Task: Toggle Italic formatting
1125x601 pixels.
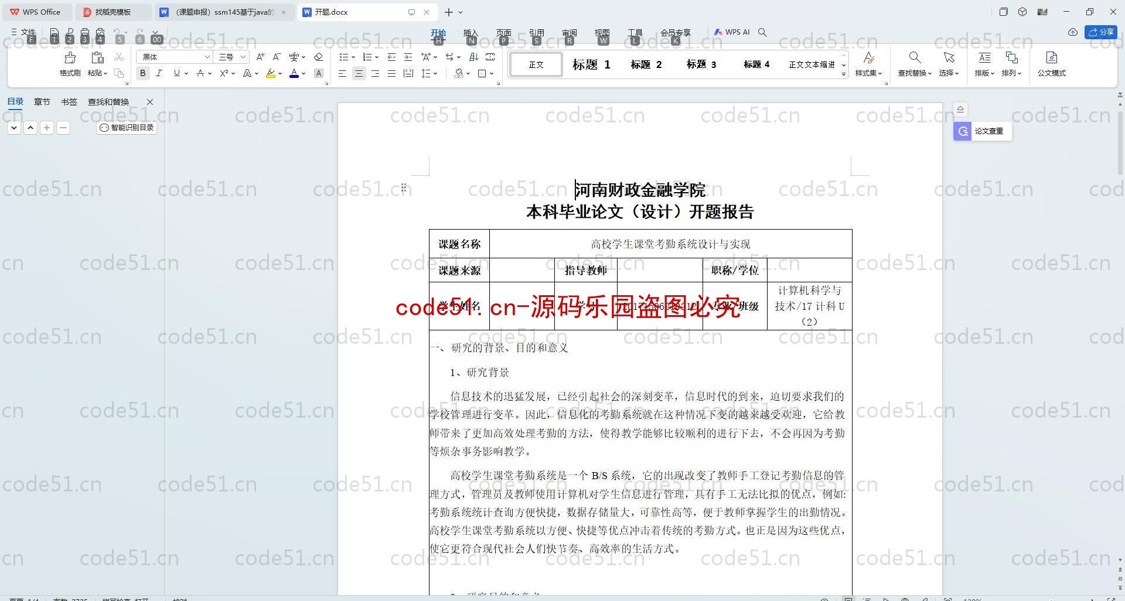Action: click(x=159, y=73)
